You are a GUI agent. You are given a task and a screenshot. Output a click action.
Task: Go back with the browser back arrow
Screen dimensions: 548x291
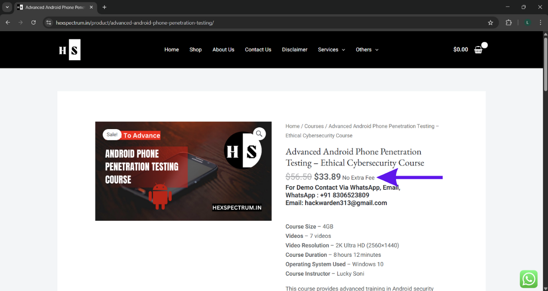8,23
